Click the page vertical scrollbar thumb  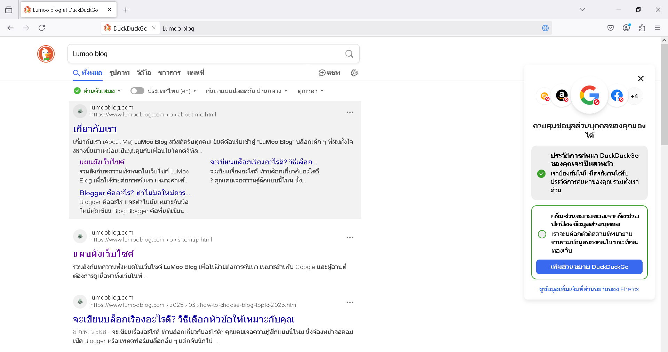[664, 95]
